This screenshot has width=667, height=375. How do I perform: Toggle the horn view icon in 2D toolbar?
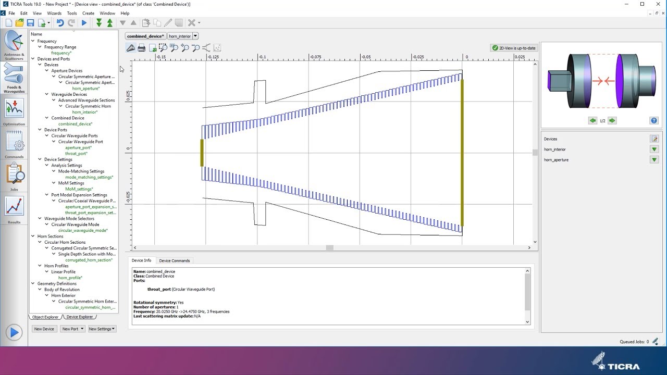(131, 48)
